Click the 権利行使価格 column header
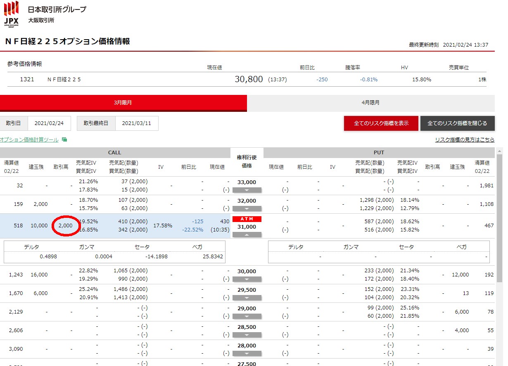This screenshot has width=508, height=366. pyautogui.click(x=247, y=161)
